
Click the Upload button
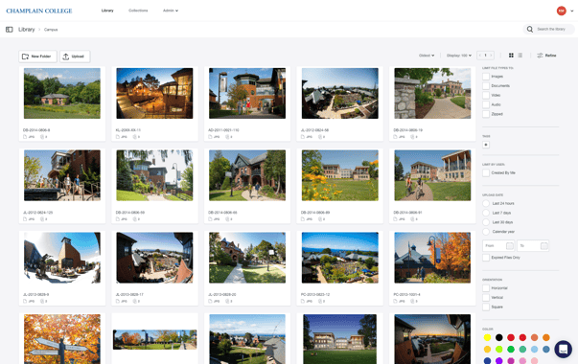point(75,57)
